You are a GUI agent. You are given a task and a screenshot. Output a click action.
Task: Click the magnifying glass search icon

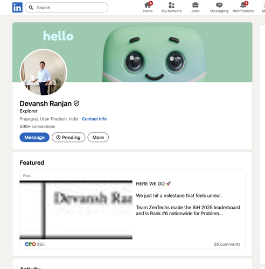click(x=31, y=8)
